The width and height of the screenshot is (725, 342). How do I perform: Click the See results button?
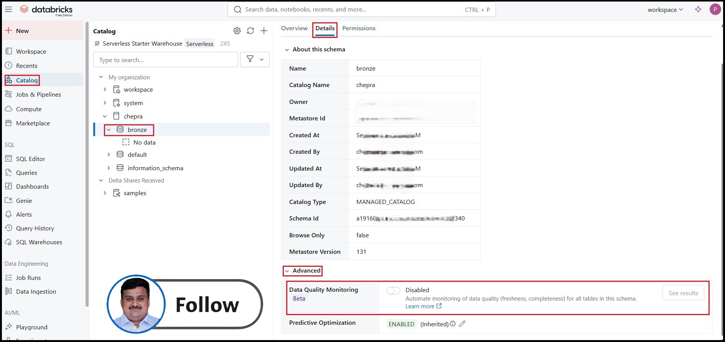point(683,293)
